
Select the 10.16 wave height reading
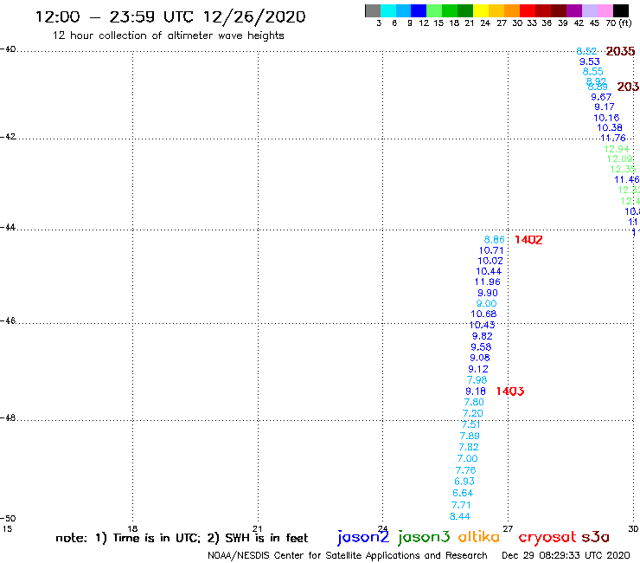point(606,118)
